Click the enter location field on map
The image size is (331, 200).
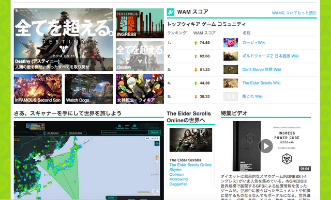coord(125,132)
